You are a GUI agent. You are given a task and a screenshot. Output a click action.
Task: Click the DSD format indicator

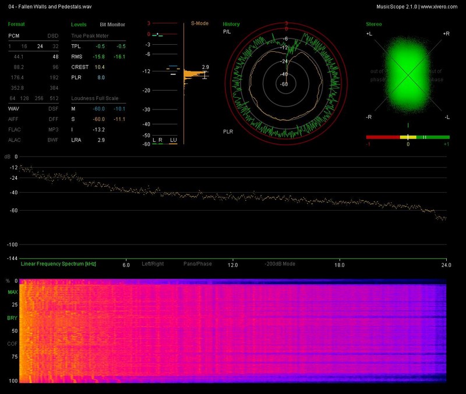coord(53,36)
